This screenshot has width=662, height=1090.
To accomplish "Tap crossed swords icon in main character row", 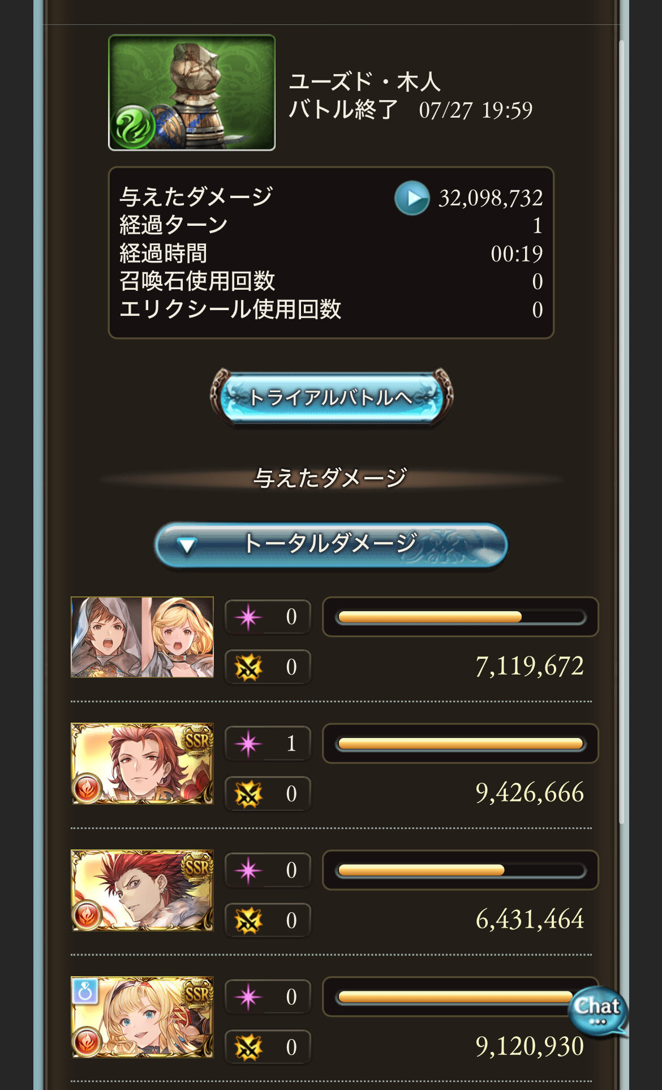I will [248, 667].
